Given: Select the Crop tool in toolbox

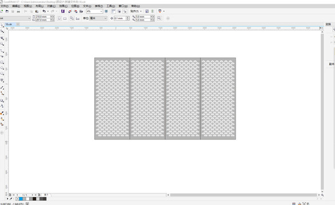Looking at the screenshot, I should coord(2,38).
